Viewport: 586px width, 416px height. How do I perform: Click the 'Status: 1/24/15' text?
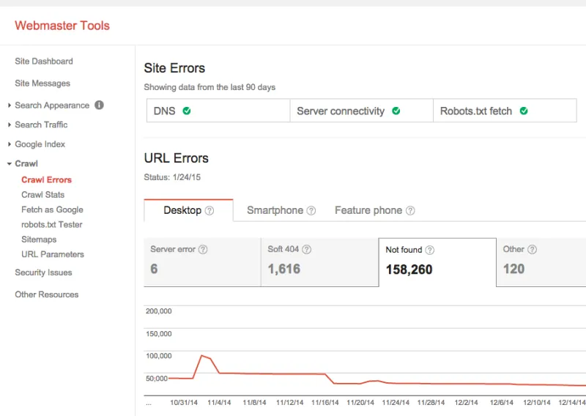tap(172, 177)
